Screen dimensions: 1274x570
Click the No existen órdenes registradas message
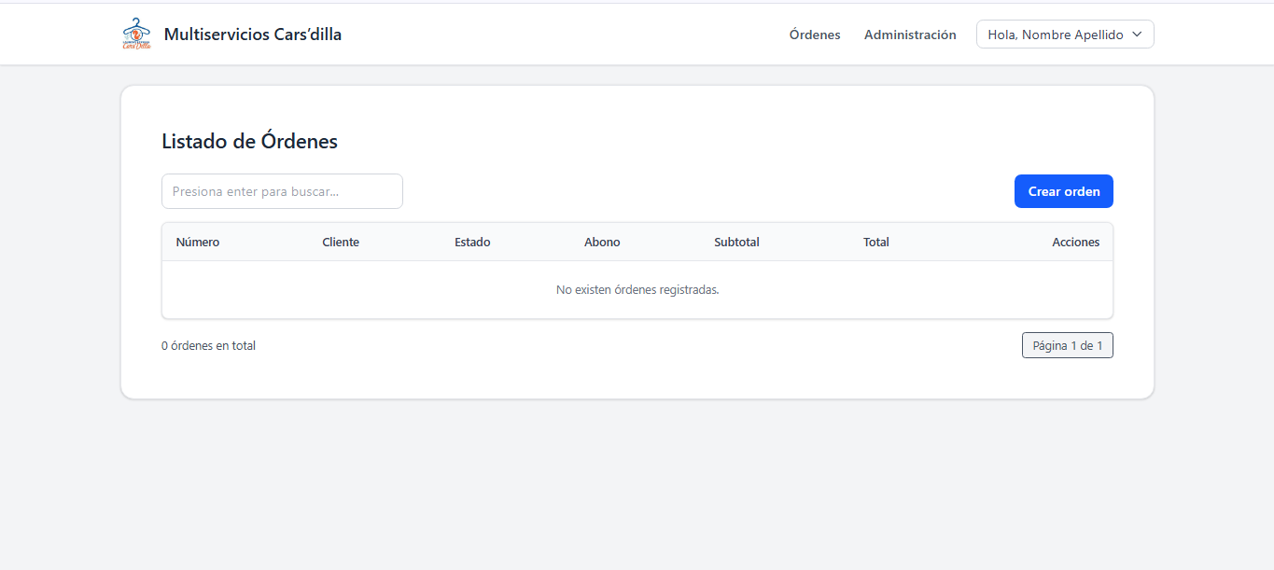click(x=637, y=289)
